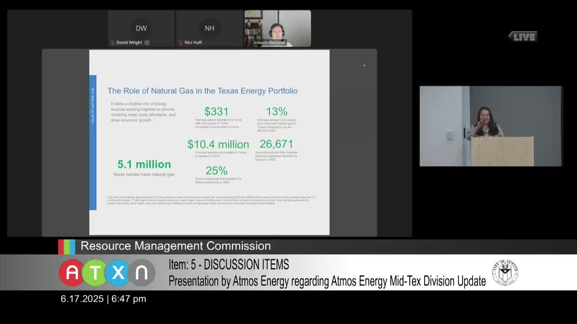This screenshot has height=324, width=577.
Task: Click the slide's diverse energy mix paragraph
Action: tap(143, 112)
